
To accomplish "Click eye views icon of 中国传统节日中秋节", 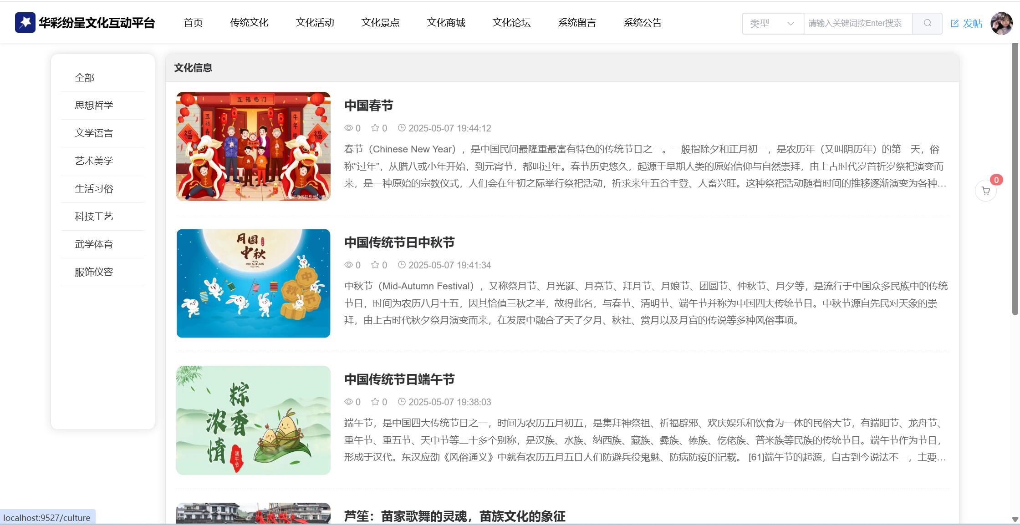I will (348, 265).
